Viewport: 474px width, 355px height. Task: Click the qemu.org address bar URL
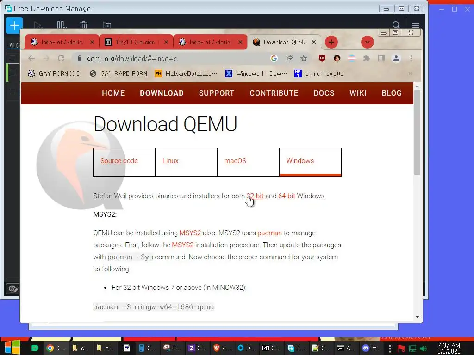(131, 59)
